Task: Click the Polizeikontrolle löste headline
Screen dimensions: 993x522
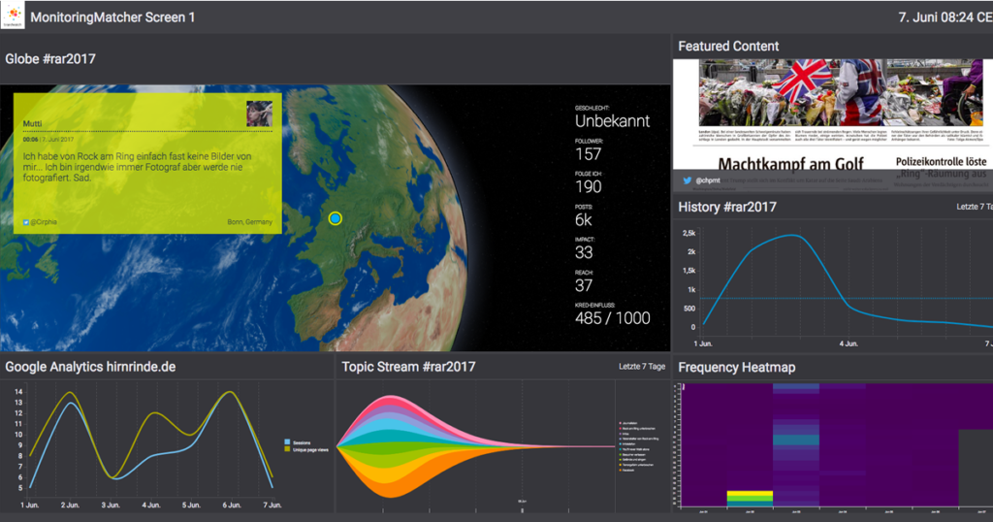Action: [941, 161]
